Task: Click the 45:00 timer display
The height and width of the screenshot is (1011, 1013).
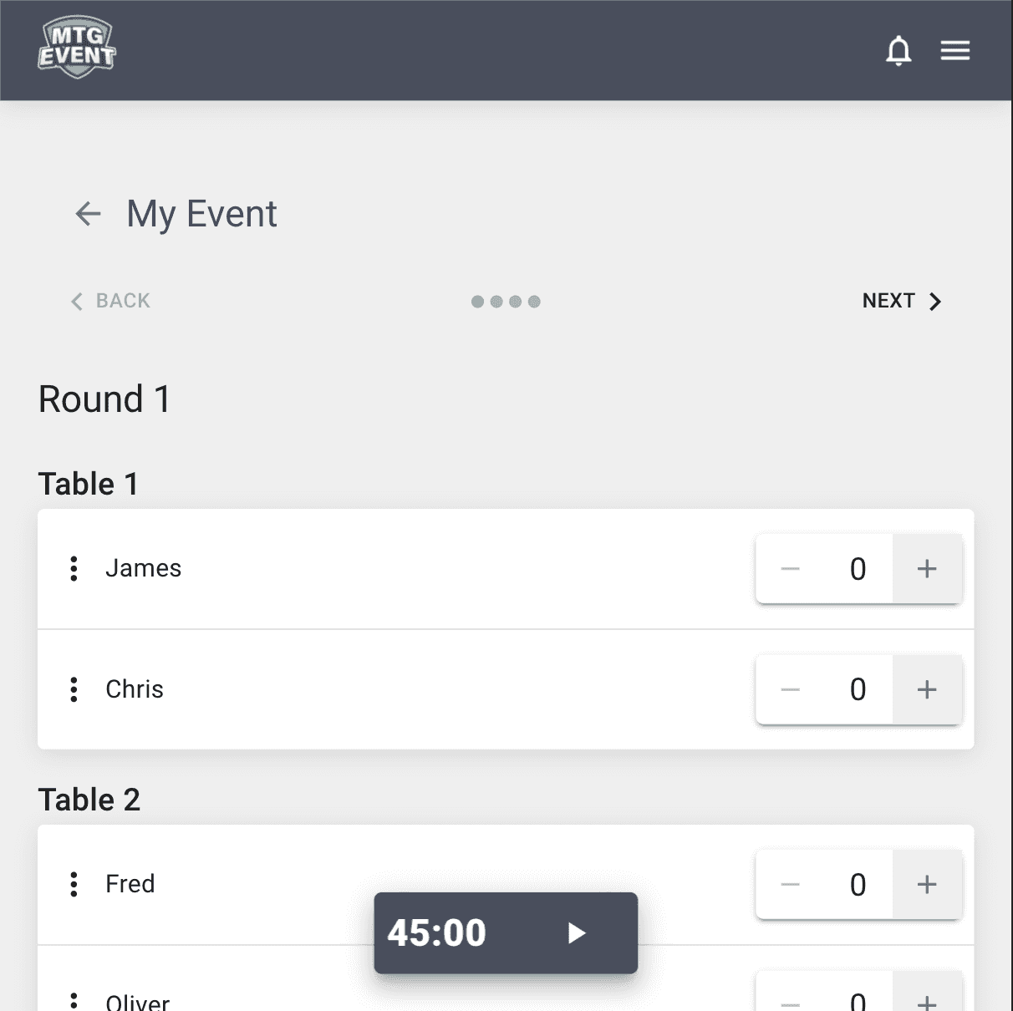Action: tap(436, 932)
